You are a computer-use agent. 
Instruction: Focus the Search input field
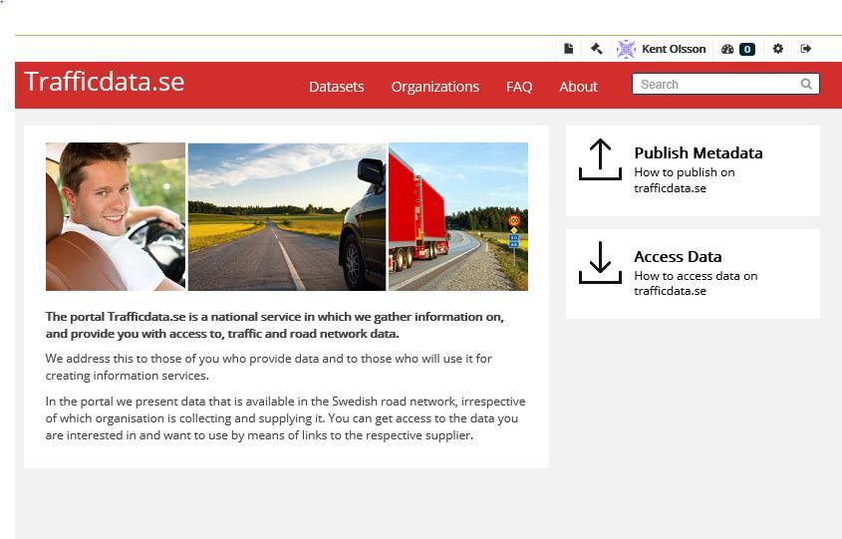click(725, 84)
